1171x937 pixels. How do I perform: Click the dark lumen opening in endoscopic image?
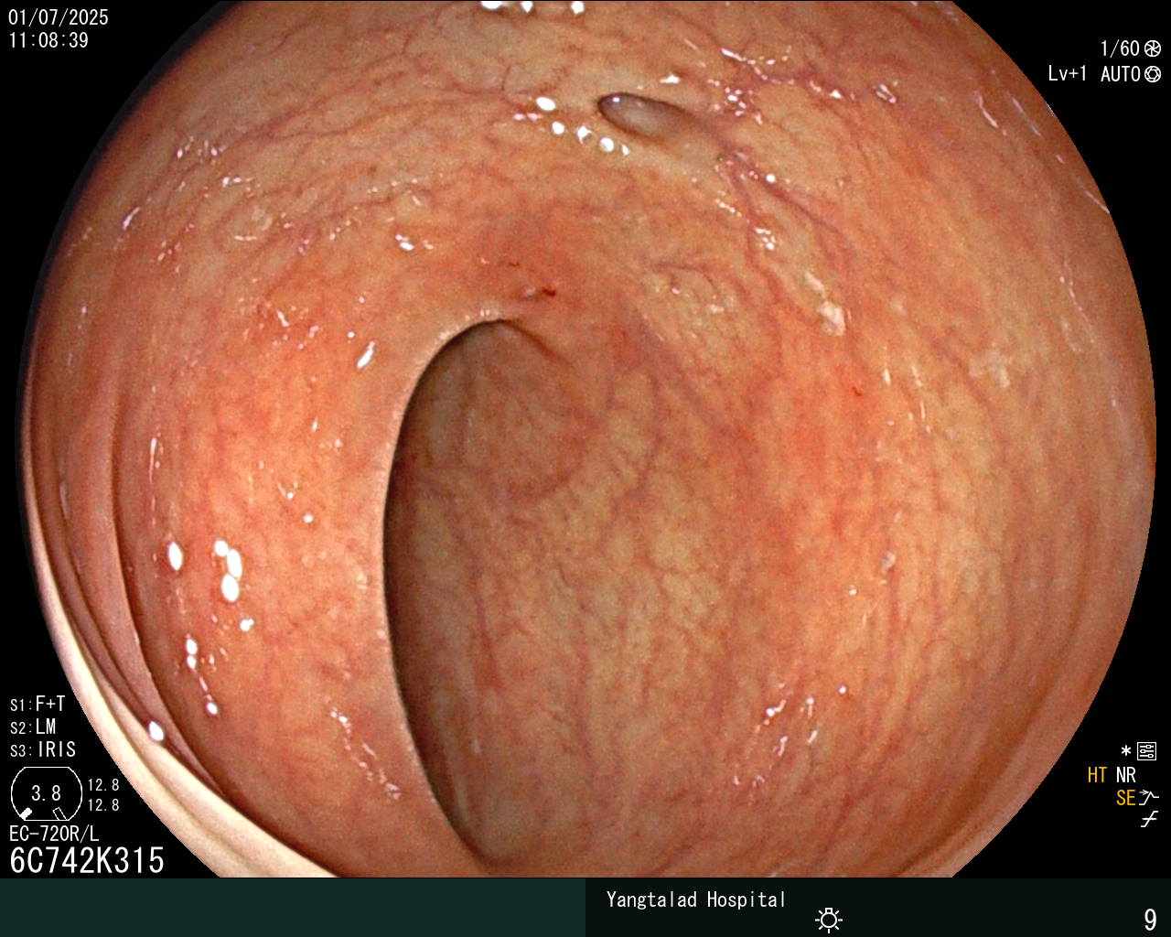[476, 586]
